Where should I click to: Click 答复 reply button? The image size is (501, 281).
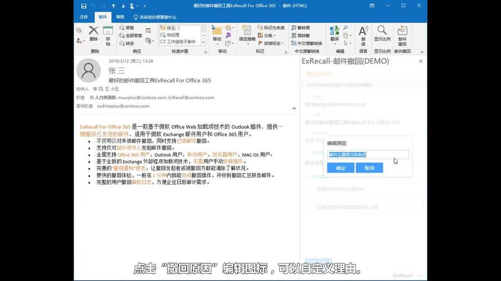click(x=127, y=28)
